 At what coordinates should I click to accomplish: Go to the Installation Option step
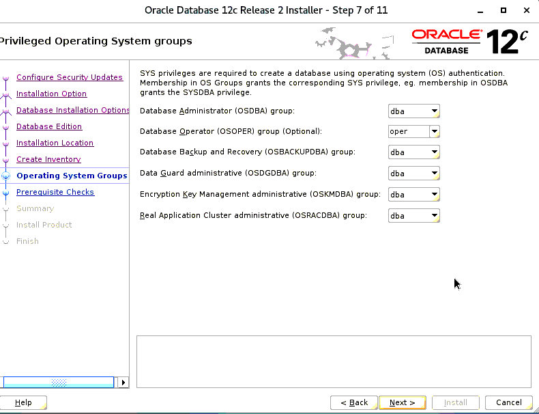coord(51,94)
